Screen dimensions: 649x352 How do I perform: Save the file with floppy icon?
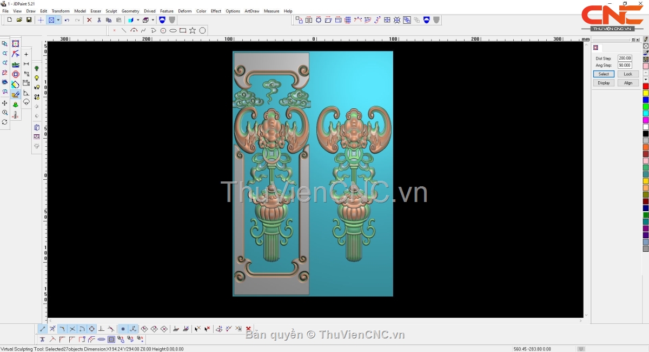[x=29, y=20]
